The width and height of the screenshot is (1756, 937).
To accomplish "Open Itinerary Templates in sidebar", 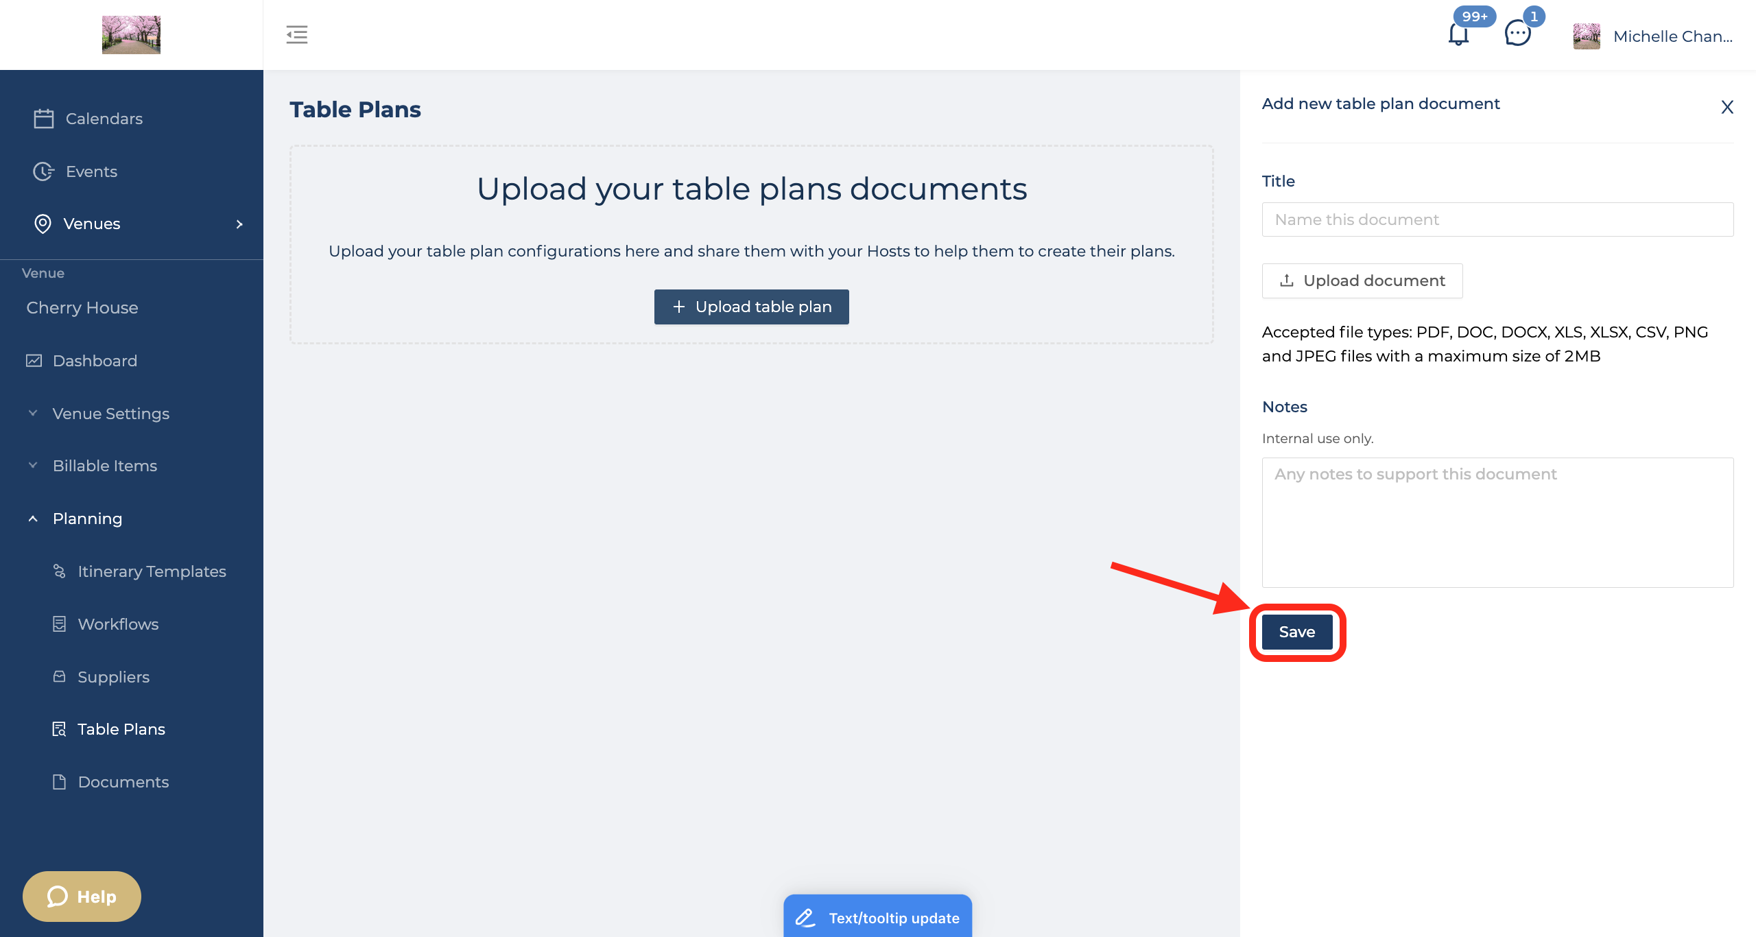I will coord(152,571).
